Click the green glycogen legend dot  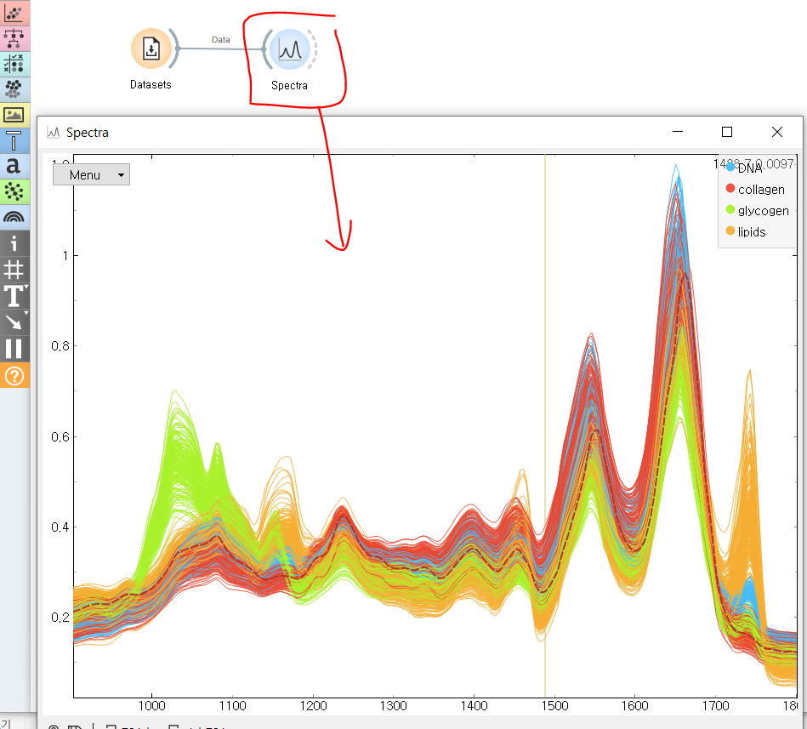730,209
